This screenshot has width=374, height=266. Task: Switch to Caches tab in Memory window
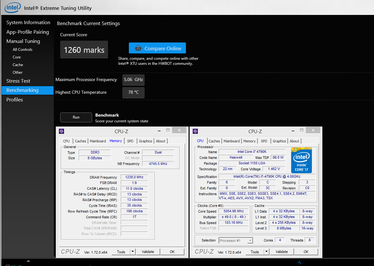click(x=80, y=141)
